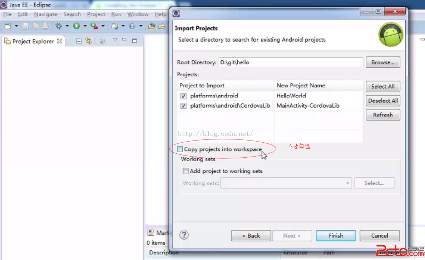
Task: Click the New Servlet icon
Action: coord(132,26)
